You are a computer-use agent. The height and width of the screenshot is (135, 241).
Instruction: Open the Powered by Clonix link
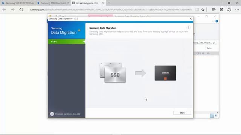[x=68, y=114]
